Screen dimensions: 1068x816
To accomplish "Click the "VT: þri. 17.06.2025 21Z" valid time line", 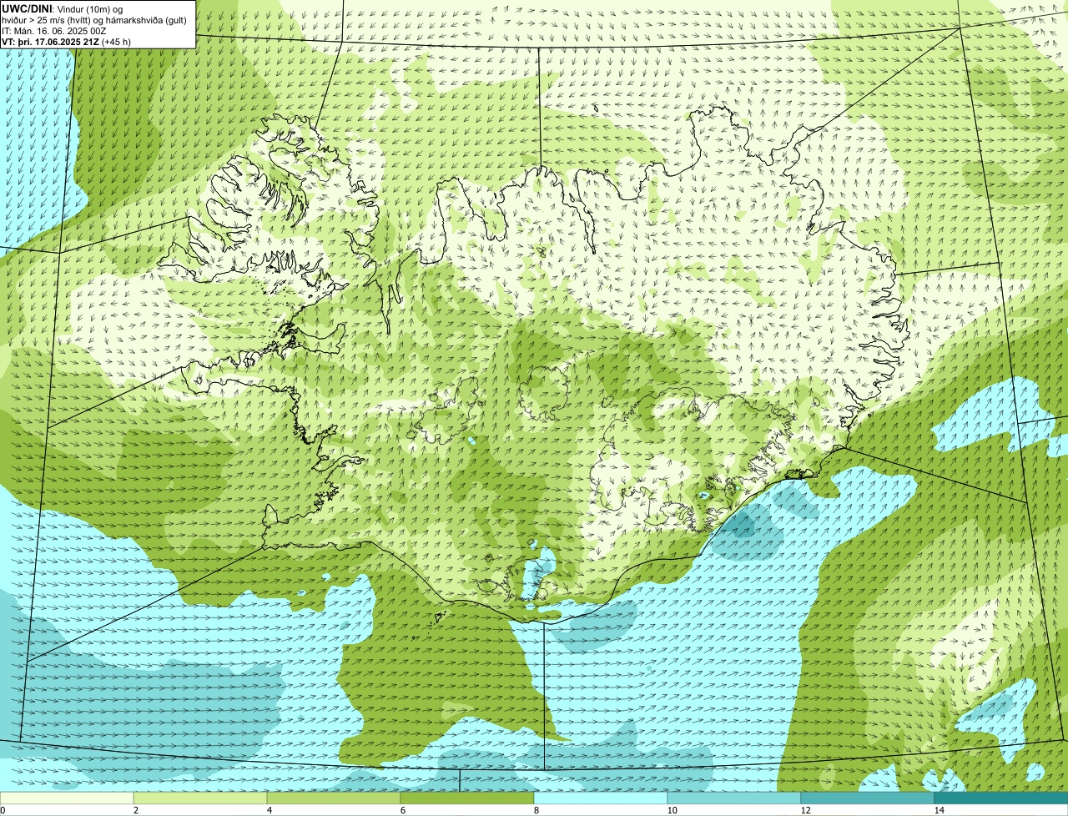I will [67, 41].
